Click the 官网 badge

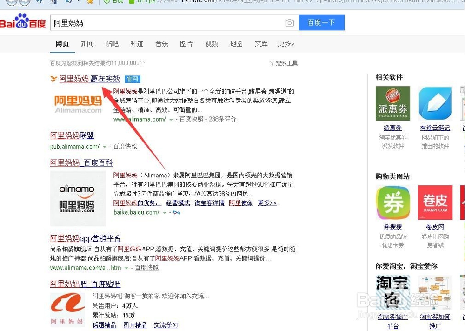[132, 79]
